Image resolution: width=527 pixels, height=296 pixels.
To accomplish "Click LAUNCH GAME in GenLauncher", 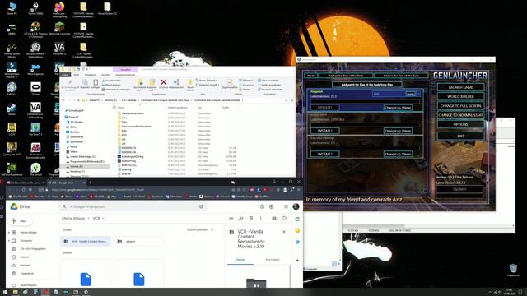I will tap(460, 87).
